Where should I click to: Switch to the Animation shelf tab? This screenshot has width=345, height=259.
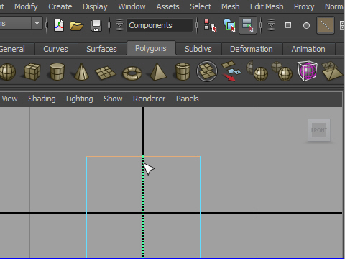pos(308,49)
